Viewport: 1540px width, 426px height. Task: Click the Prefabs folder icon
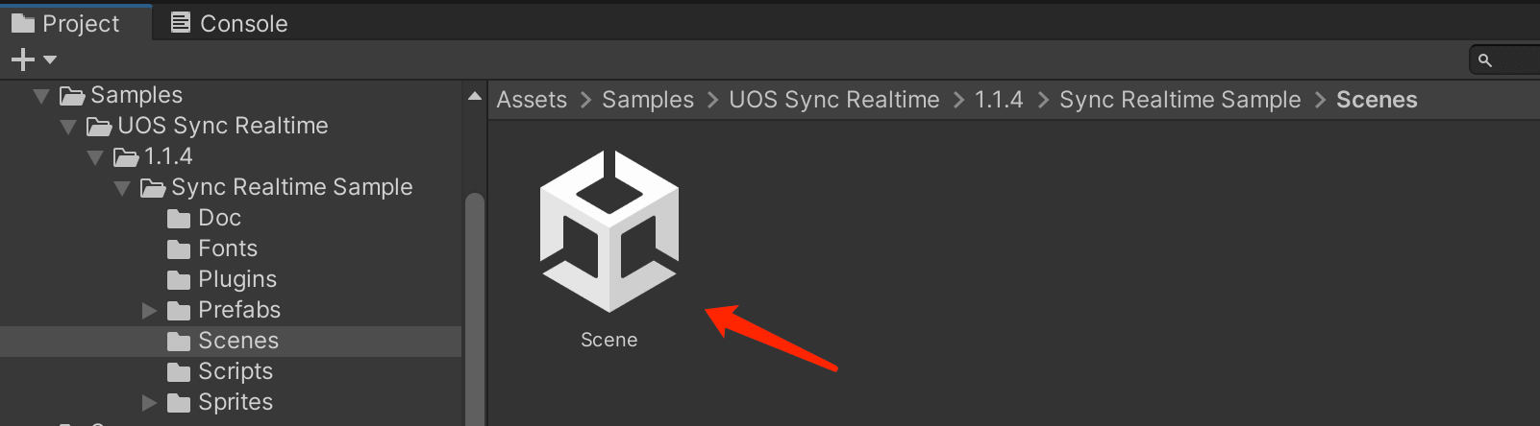click(x=179, y=311)
